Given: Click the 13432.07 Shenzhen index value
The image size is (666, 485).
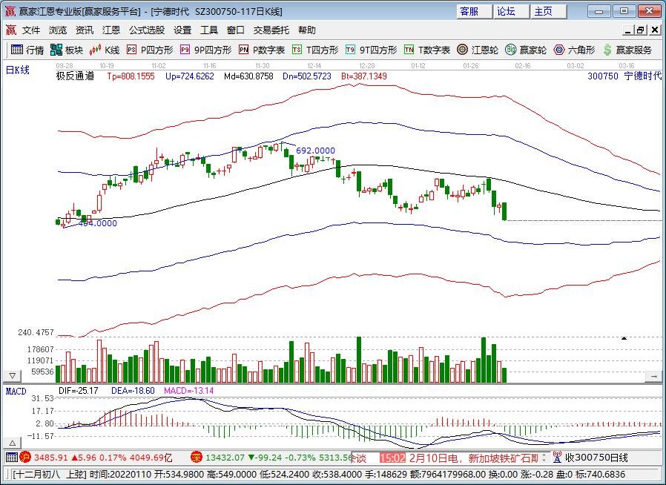Looking at the screenshot, I should (225, 458).
